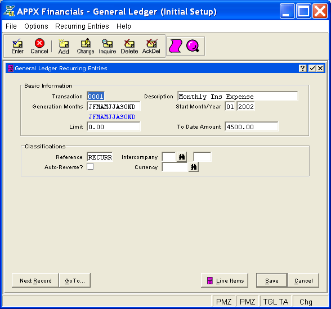The height and width of the screenshot is (309, 331).
Task: Open the Recurring Entries menu
Action: pyautogui.click(x=82, y=26)
